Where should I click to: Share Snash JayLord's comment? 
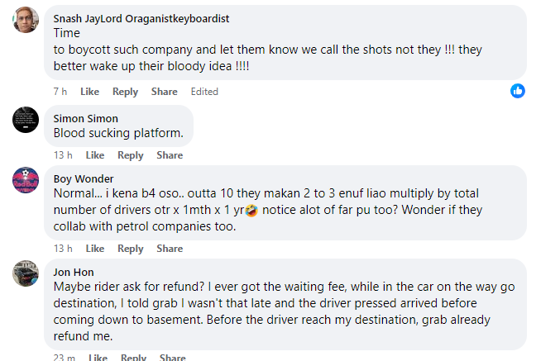tap(165, 92)
